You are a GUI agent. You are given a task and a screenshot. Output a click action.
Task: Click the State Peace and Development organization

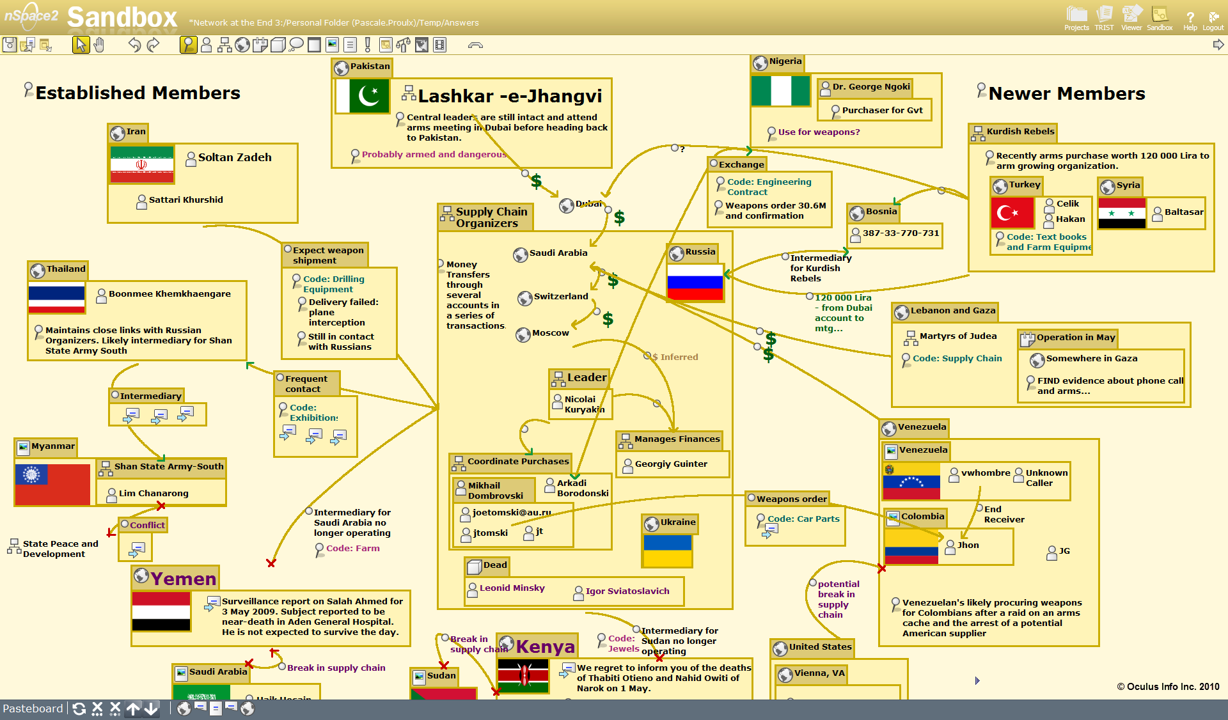click(x=54, y=549)
